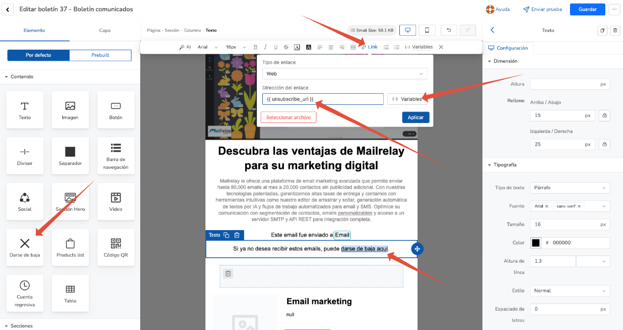623x330 pixels.
Task: Switch to mobile preview mode
Action: tap(427, 30)
